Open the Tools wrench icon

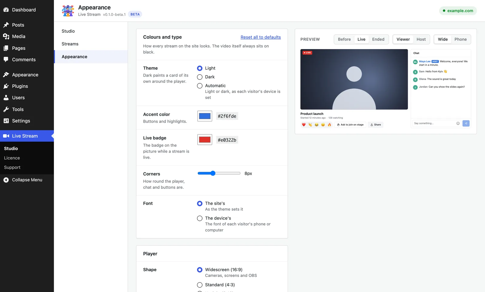(6, 109)
